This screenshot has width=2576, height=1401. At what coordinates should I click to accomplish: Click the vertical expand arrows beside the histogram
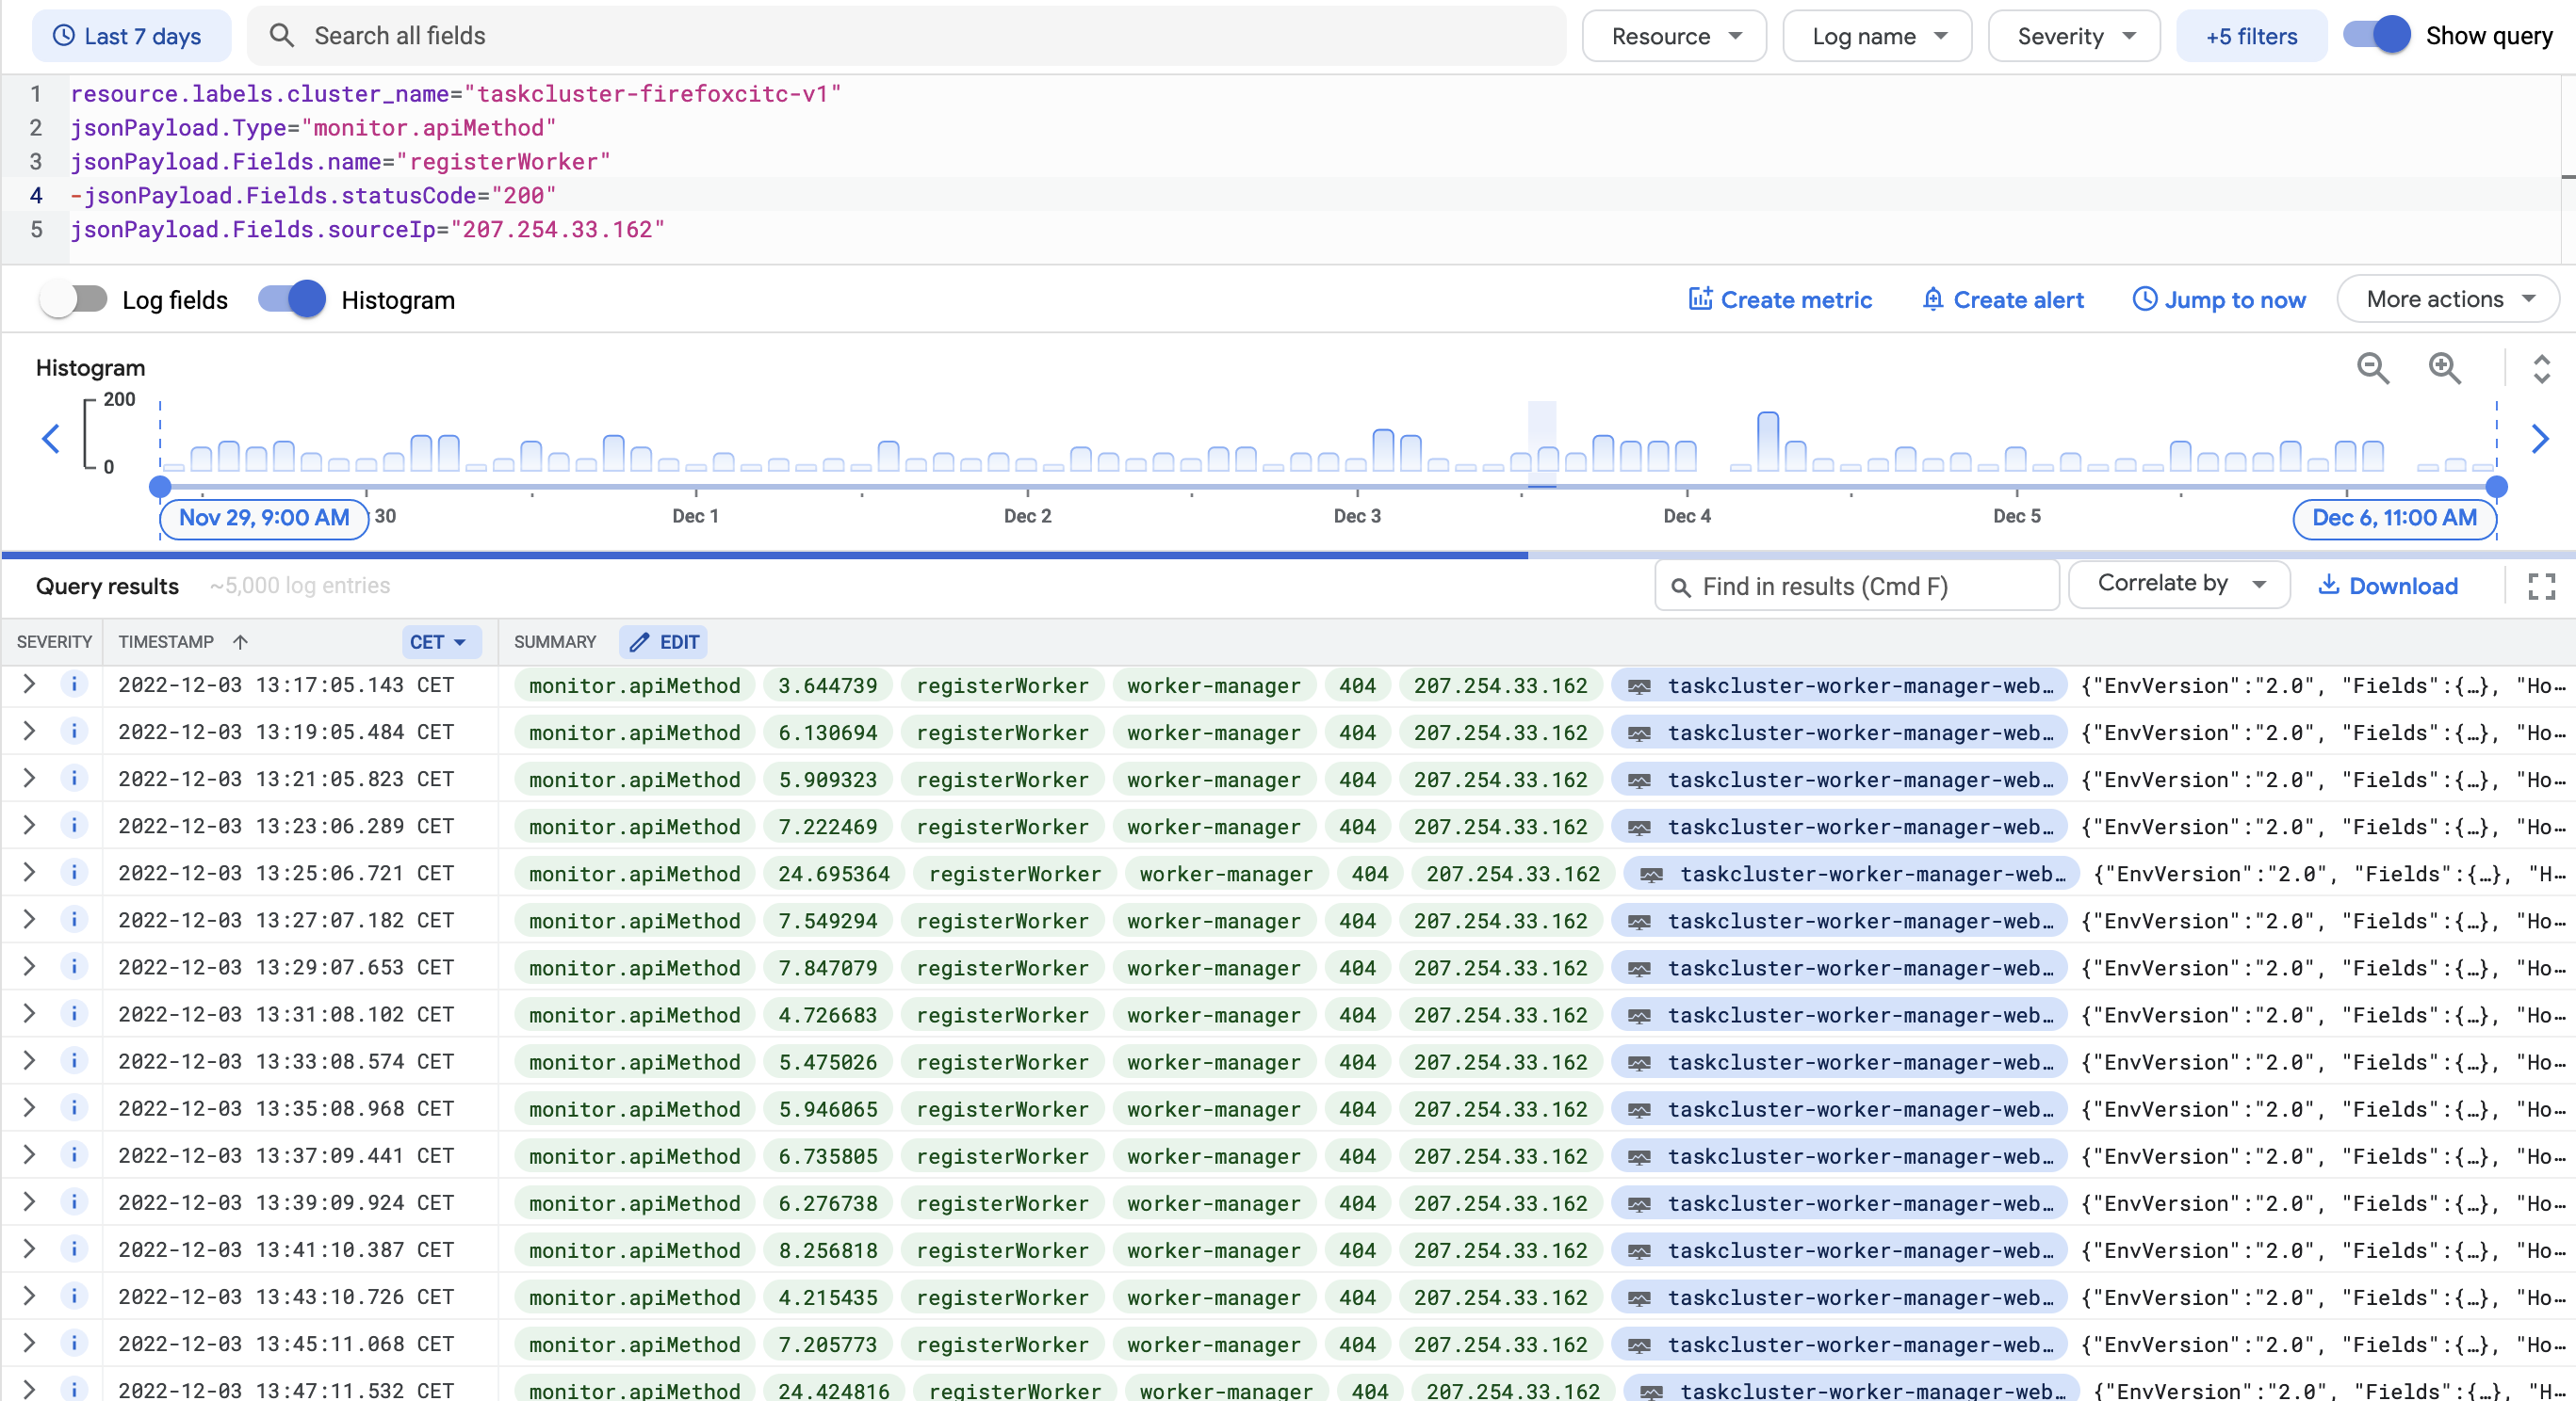2543,369
